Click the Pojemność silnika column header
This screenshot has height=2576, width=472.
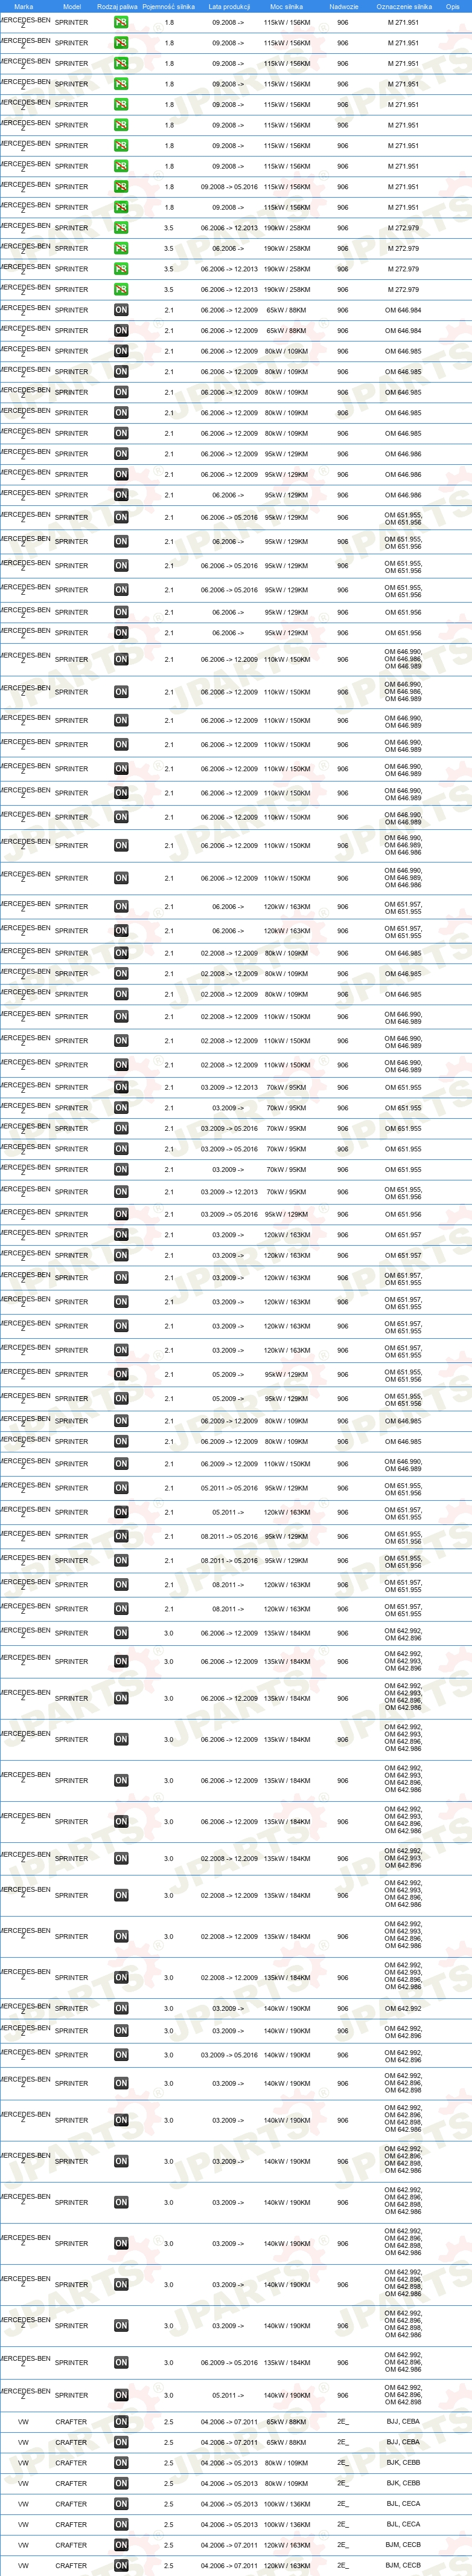point(168,6)
